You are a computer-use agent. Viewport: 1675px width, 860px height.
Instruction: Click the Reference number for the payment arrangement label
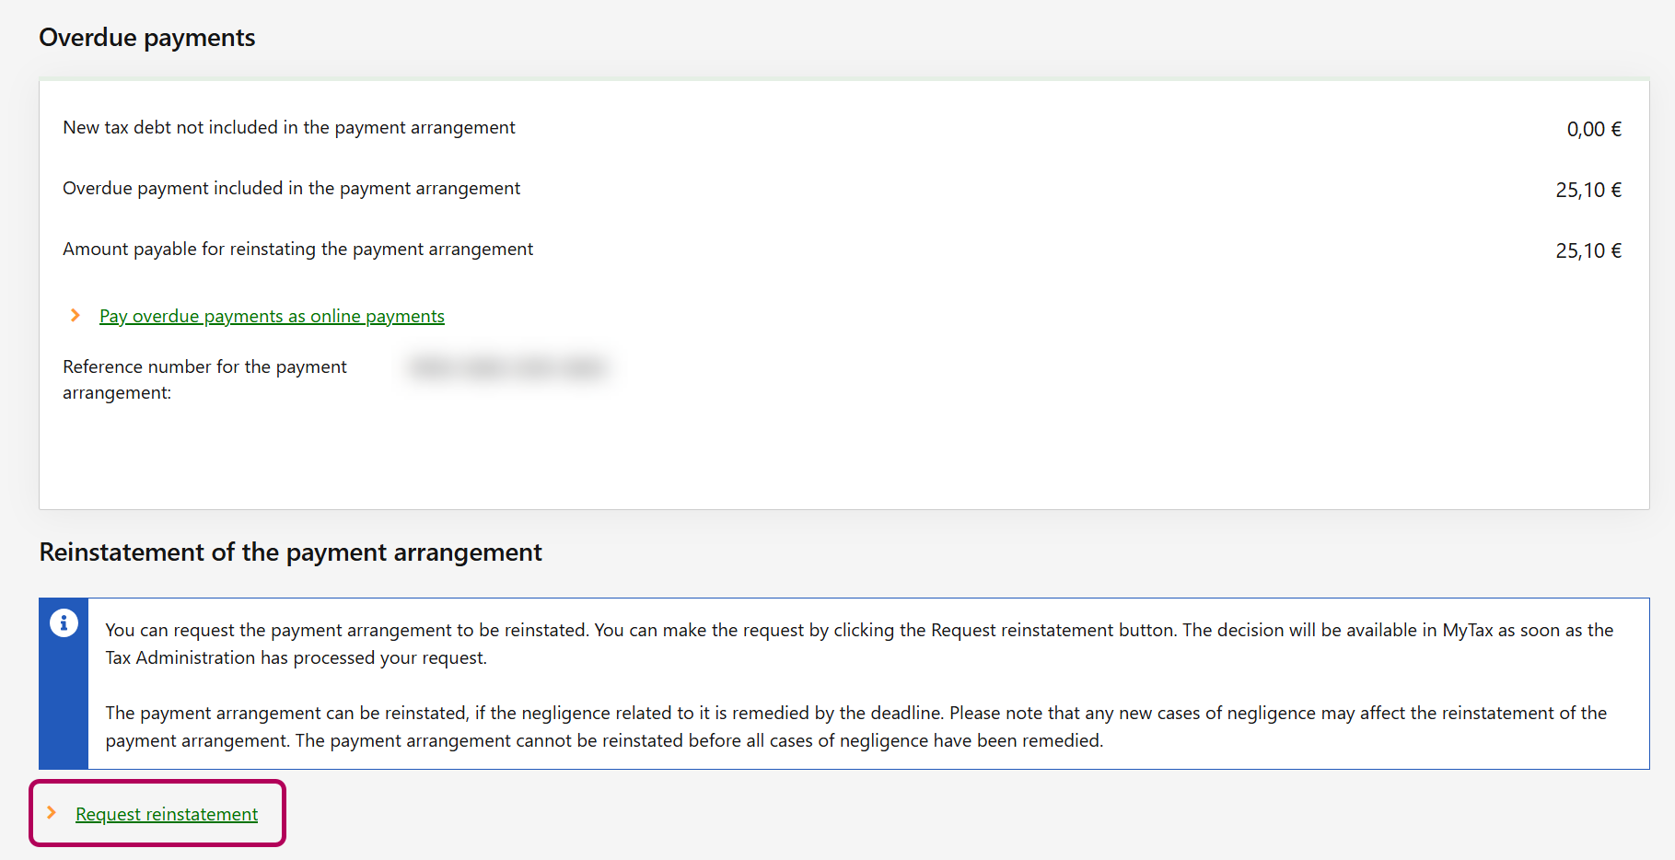(x=204, y=379)
